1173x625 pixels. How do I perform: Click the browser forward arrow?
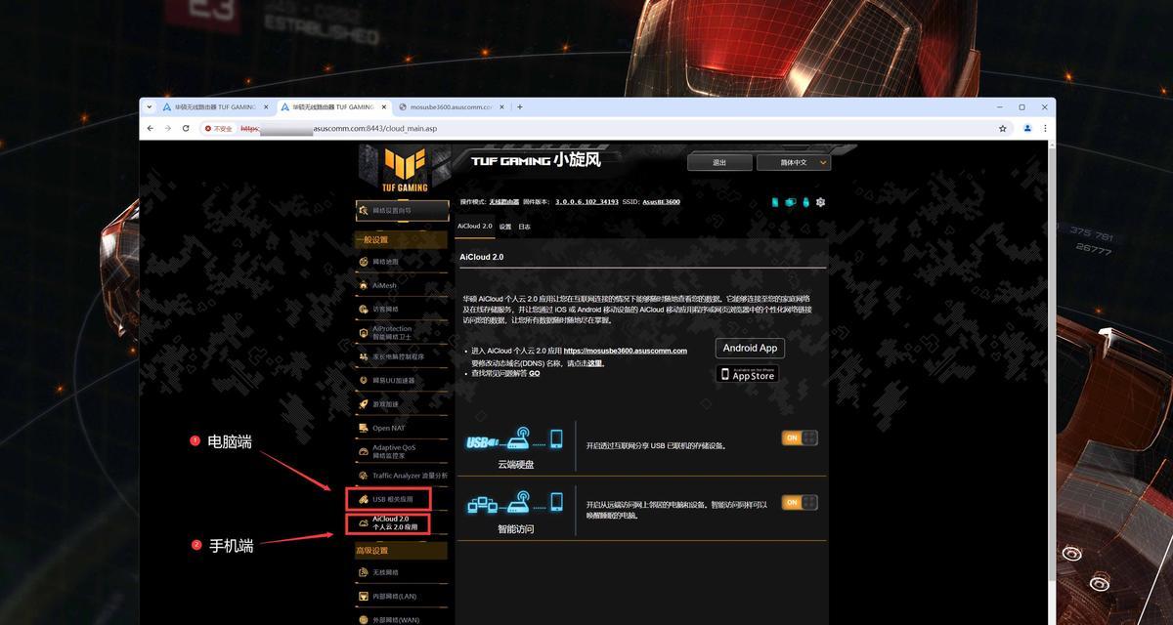pos(168,128)
